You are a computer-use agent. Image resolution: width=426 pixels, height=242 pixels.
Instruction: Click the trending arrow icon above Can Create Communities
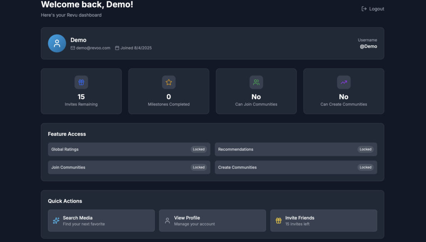tap(344, 82)
